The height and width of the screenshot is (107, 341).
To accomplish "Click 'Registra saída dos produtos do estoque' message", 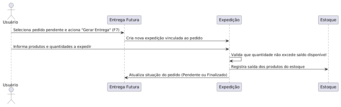I will [x=268, y=67].
